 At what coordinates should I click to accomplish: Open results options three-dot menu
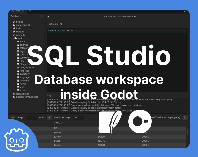click(x=185, y=118)
